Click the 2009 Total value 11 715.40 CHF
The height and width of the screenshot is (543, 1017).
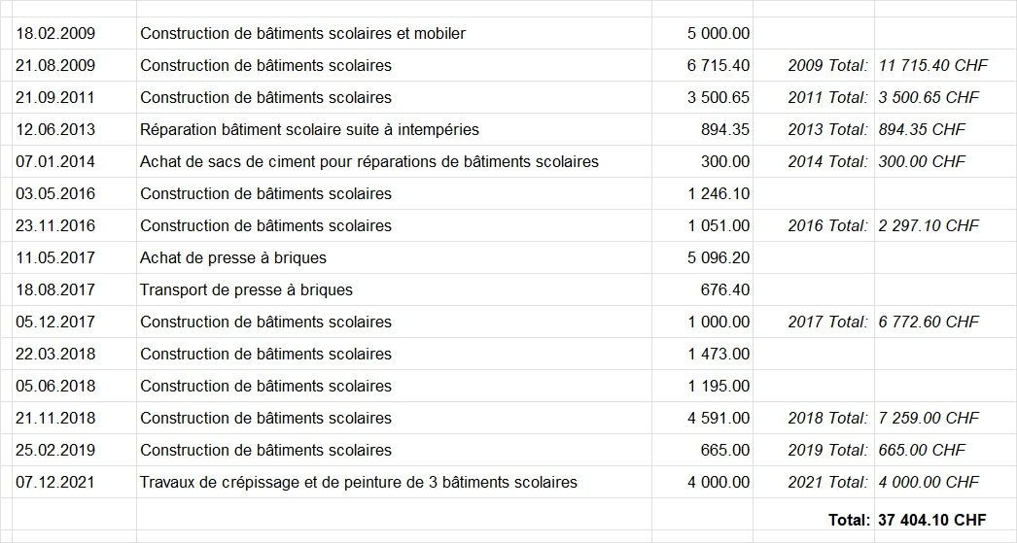[932, 66]
